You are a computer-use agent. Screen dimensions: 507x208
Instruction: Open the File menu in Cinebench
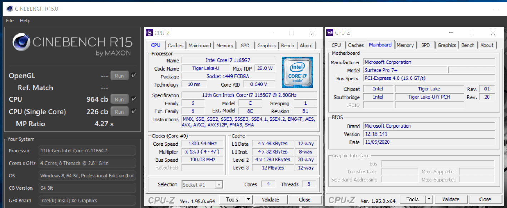pyautogui.click(x=10, y=21)
